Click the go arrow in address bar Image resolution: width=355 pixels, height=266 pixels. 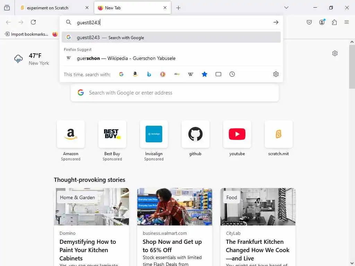(276, 22)
